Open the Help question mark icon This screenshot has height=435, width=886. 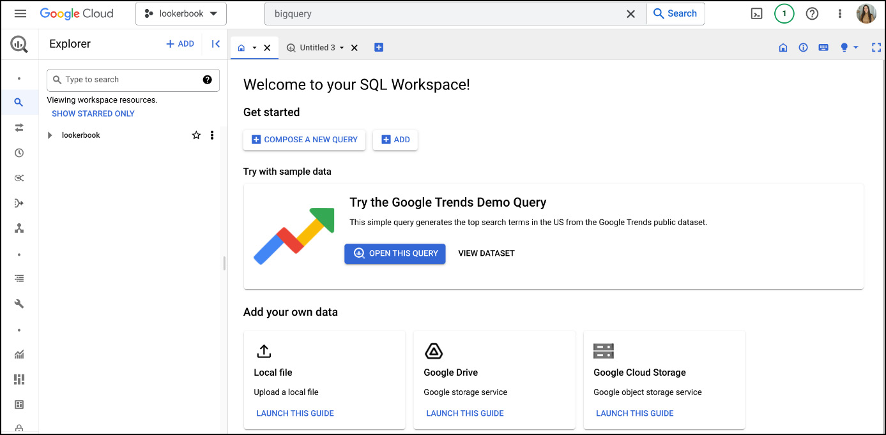[x=813, y=13]
